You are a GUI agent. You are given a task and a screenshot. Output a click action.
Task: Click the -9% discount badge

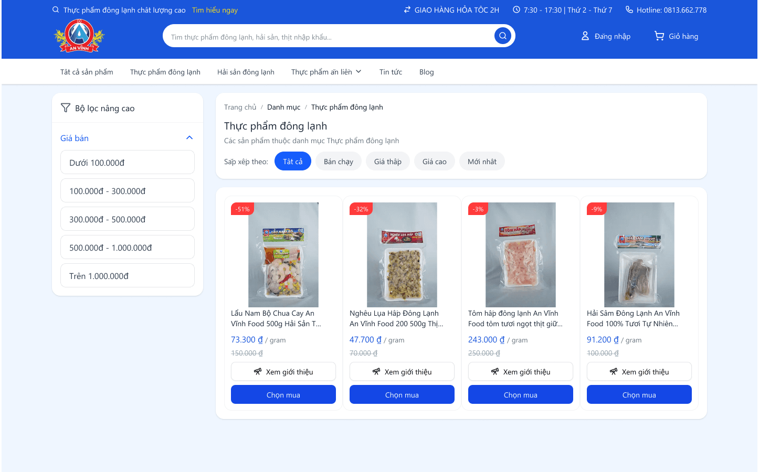(x=597, y=209)
